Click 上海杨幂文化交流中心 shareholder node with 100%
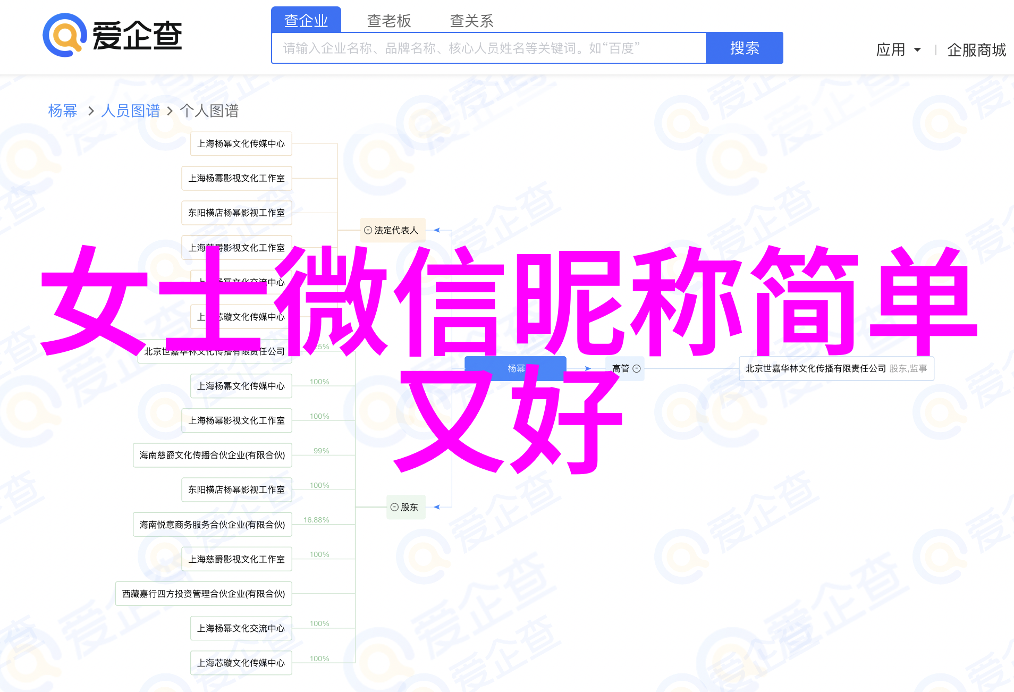Viewport: 1014px width, 692px height. pyautogui.click(x=241, y=628)
